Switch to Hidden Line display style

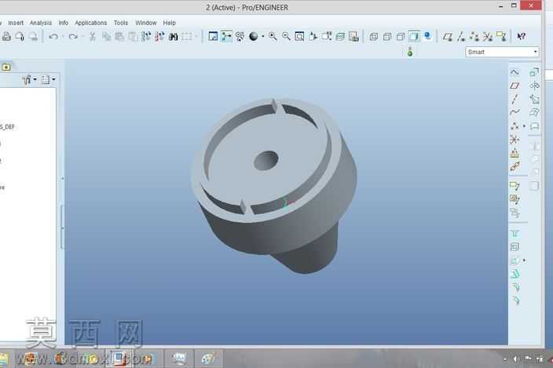387,36
